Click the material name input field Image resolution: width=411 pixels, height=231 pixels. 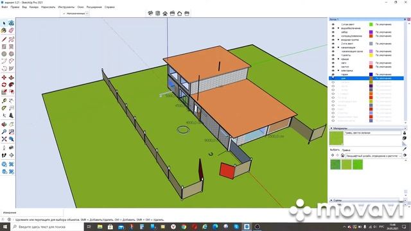tap(372, 133)
